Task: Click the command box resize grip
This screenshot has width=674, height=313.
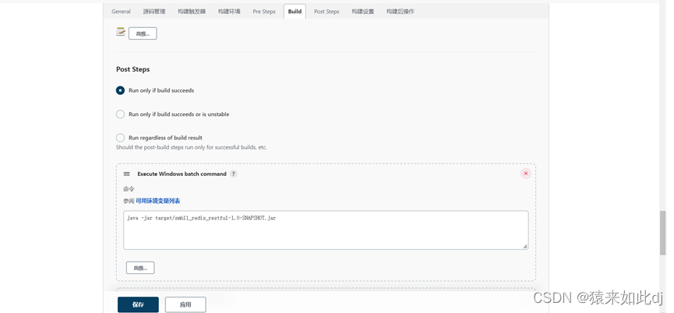Action: [x=525, y=246]
